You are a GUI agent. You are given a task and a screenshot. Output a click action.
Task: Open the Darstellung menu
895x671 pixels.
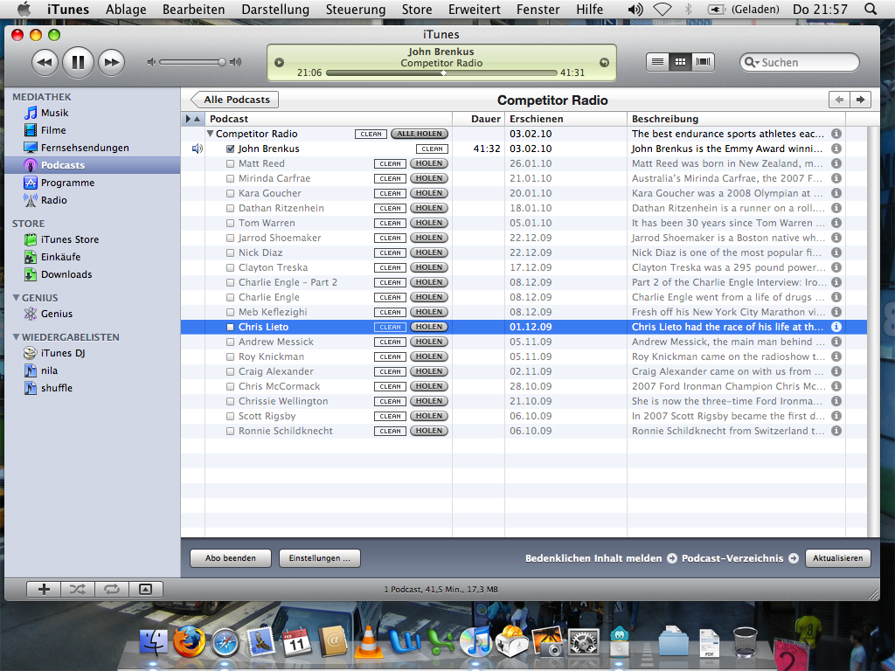(x=275, y=9)
